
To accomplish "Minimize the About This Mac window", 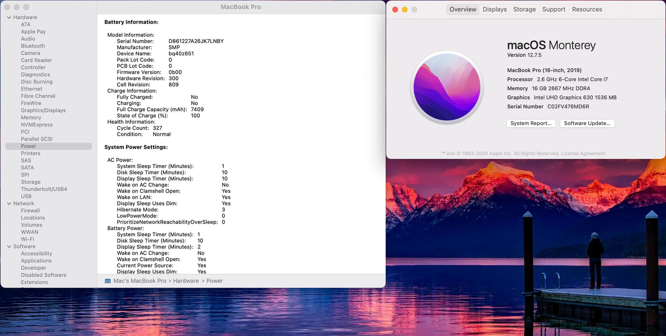I will [405, 9].
